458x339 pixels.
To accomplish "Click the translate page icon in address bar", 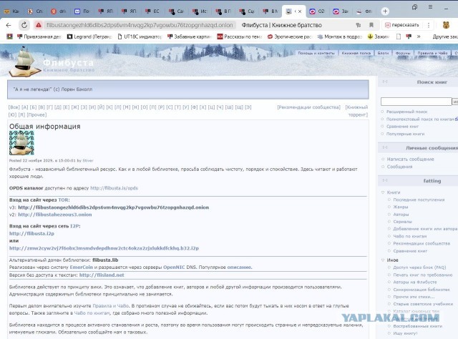I will point(358,25).
